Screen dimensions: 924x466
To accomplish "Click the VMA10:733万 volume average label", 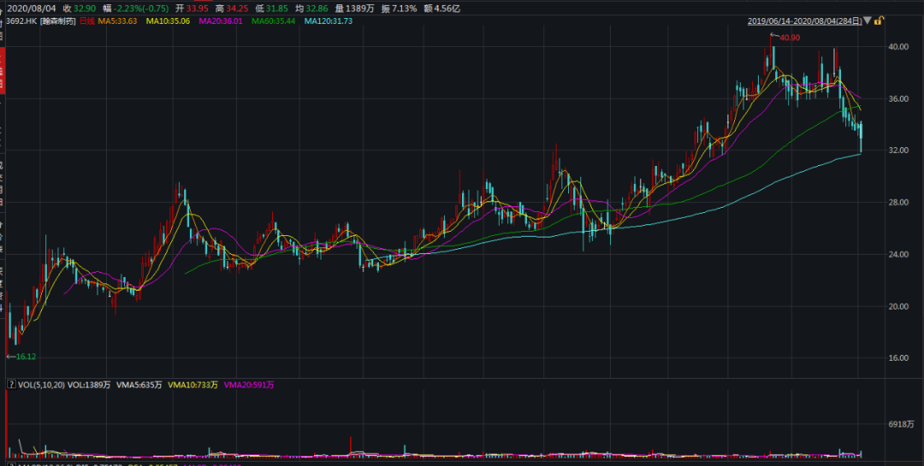I will coord(193,386).
